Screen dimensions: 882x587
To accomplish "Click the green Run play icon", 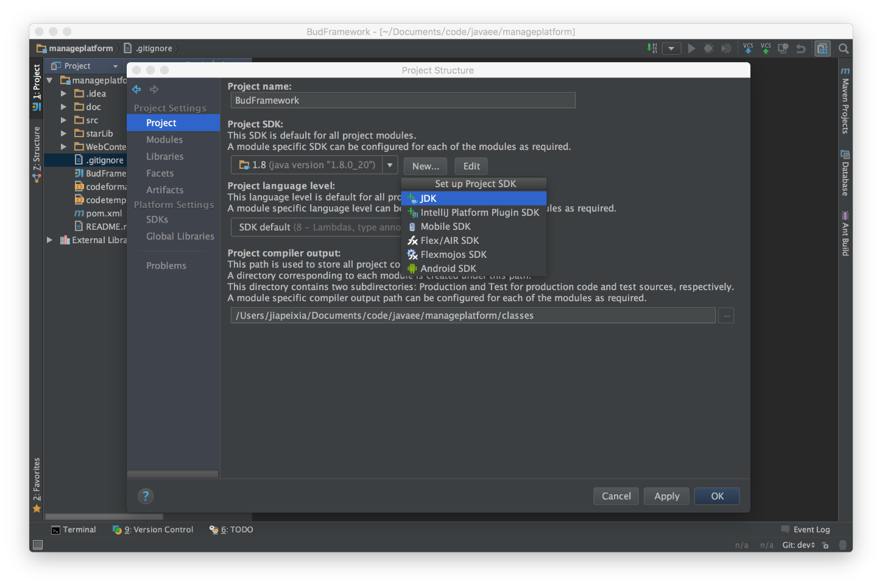I will (x=691, y=48).
